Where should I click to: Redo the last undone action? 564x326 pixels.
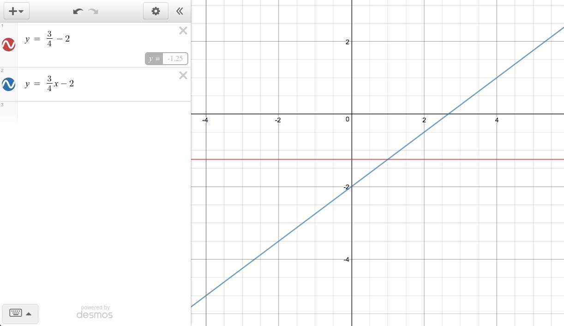[x=93, y=11]
